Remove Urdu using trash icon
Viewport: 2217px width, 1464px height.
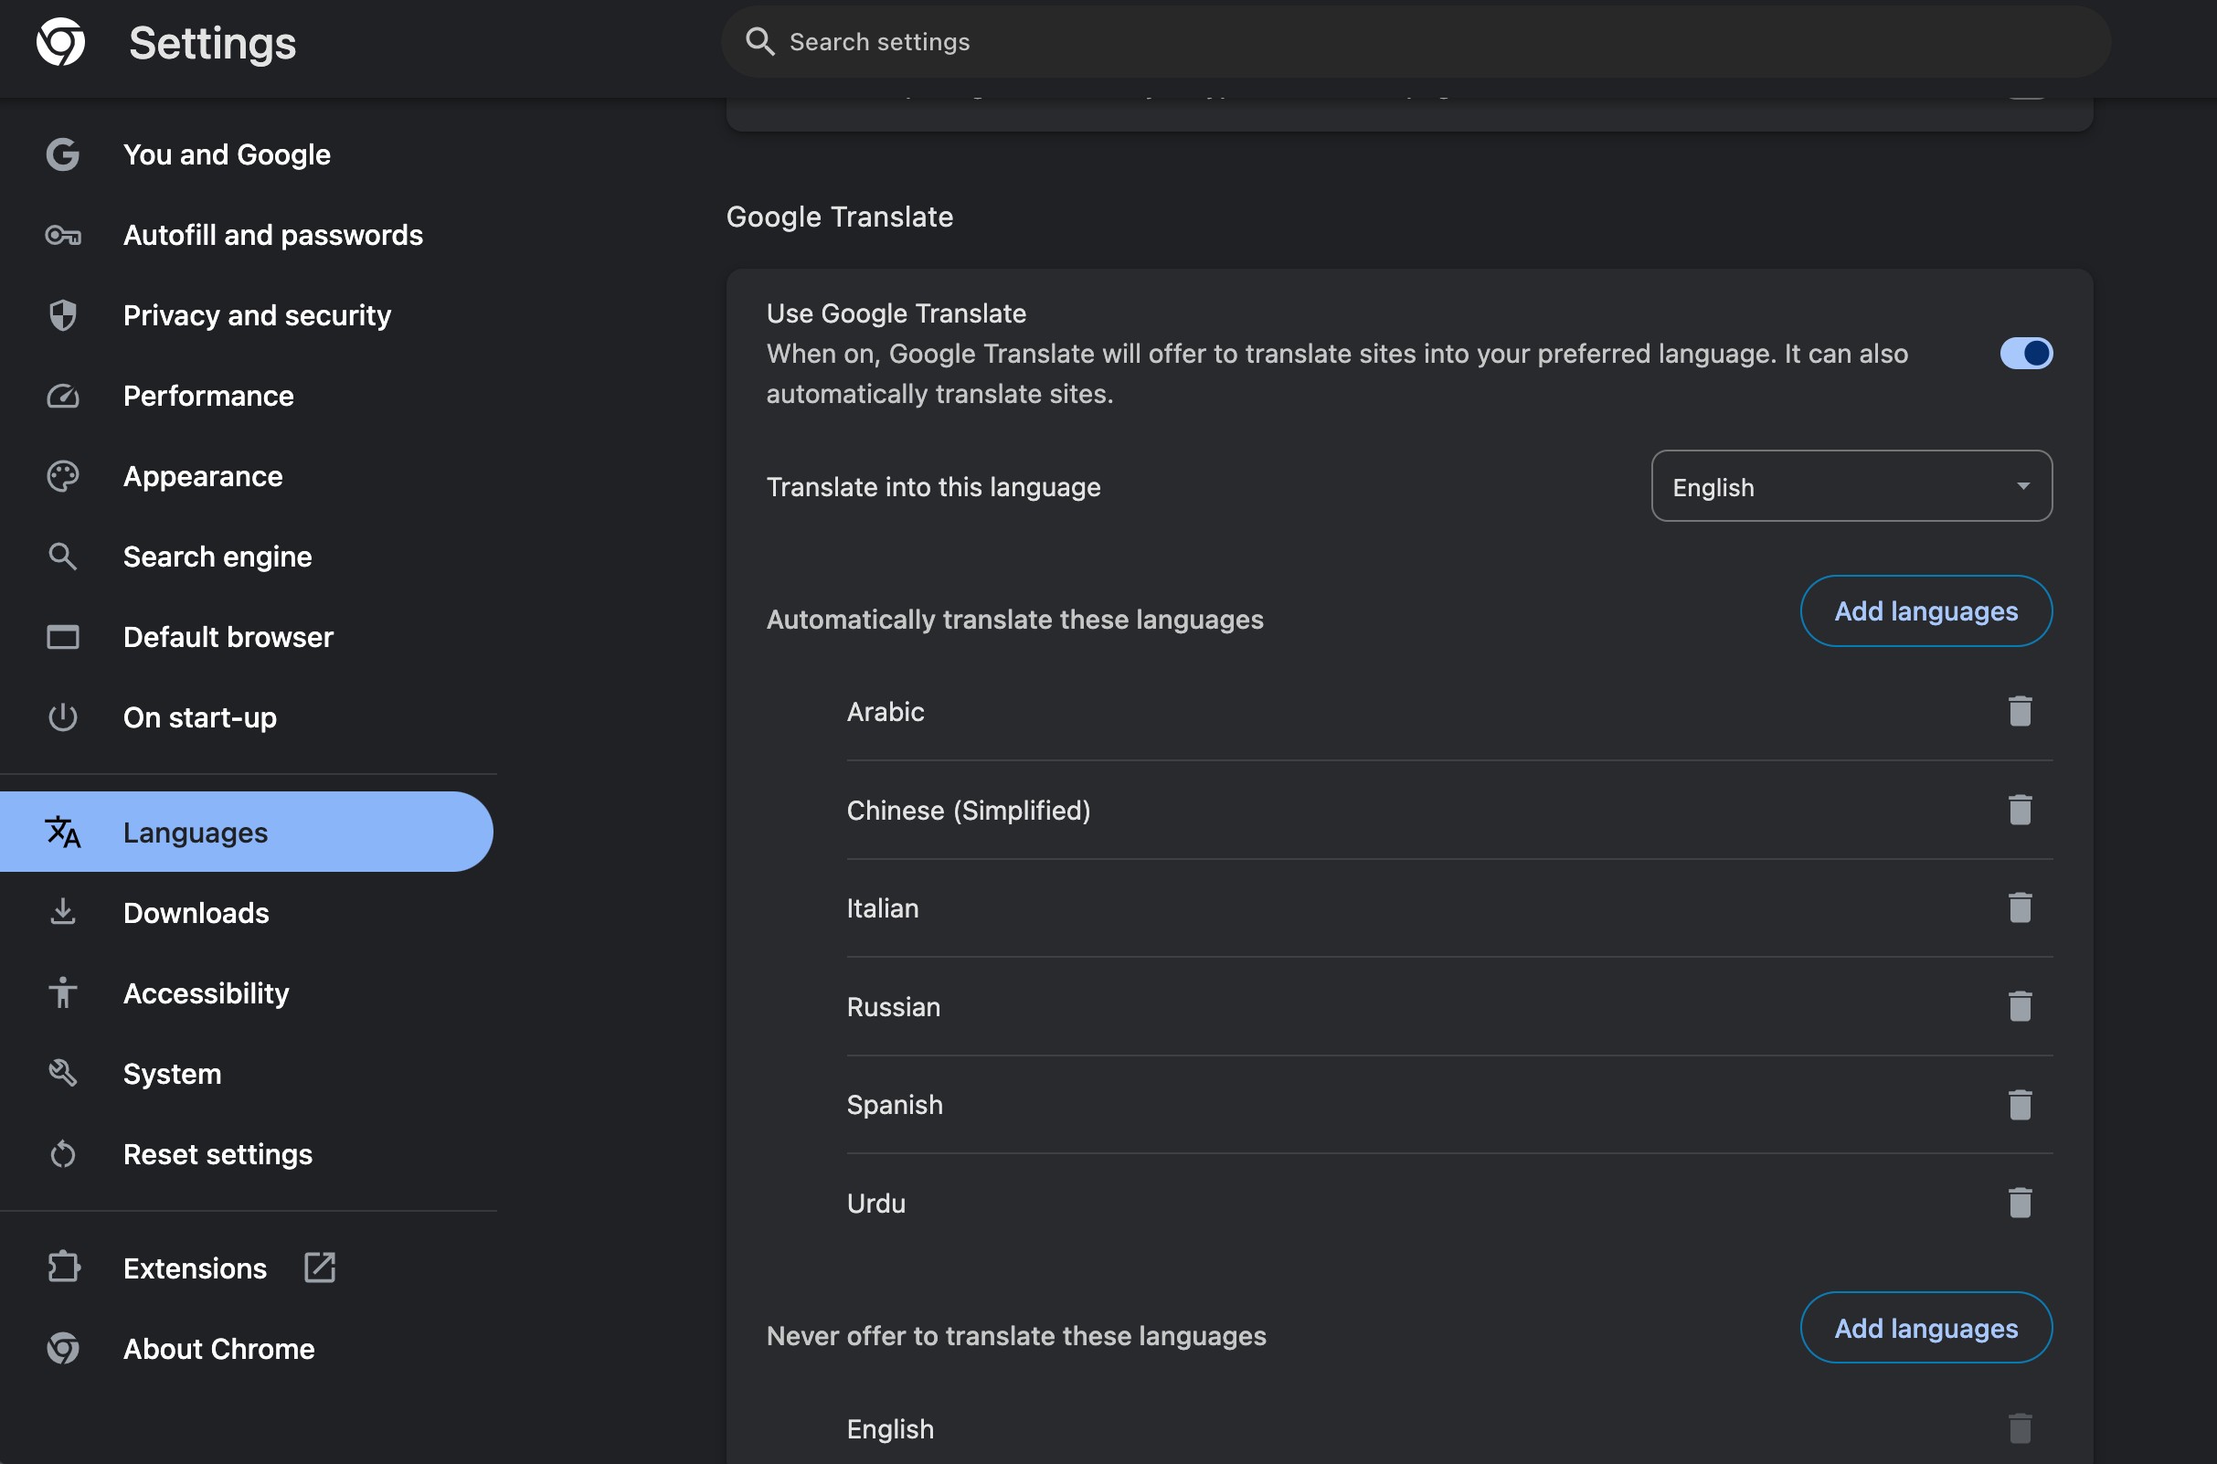click(x=2019, y=1203)
